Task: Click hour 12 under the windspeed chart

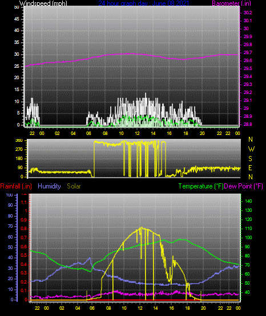Action: pos(138,133)
